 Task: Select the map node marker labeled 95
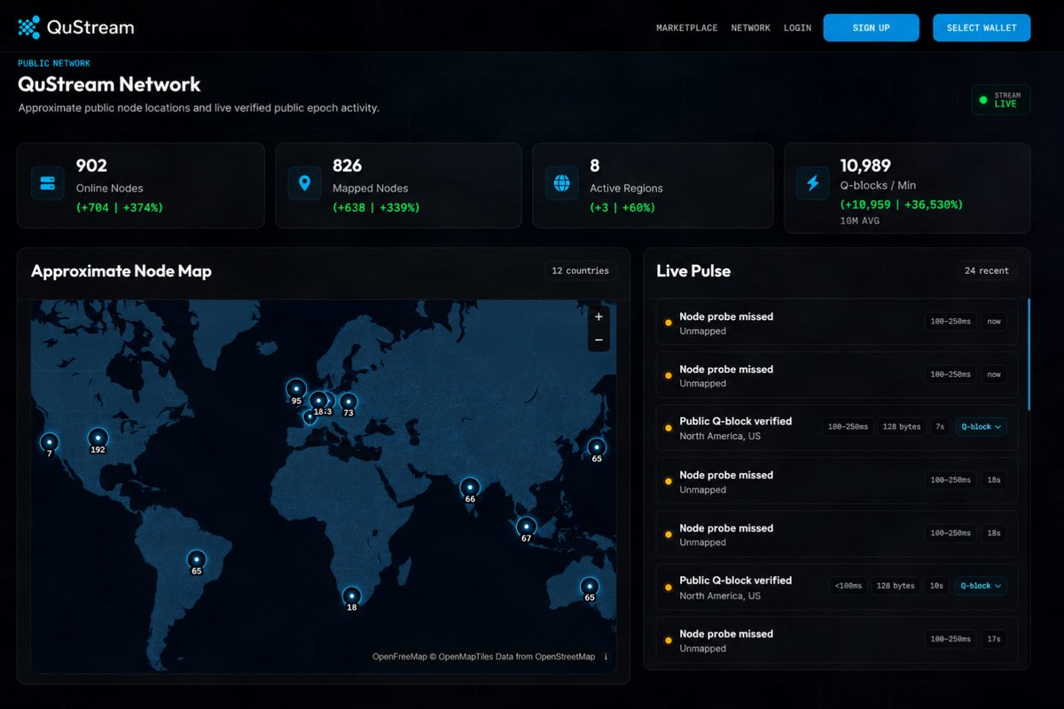[296, 389]
